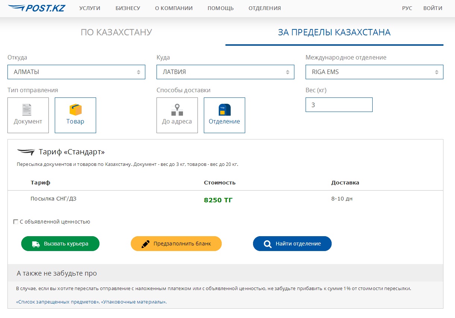Choose the Отделение mailbox icon

[224, 110]
